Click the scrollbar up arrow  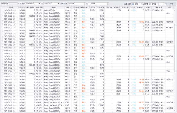[x=175, y=10]
